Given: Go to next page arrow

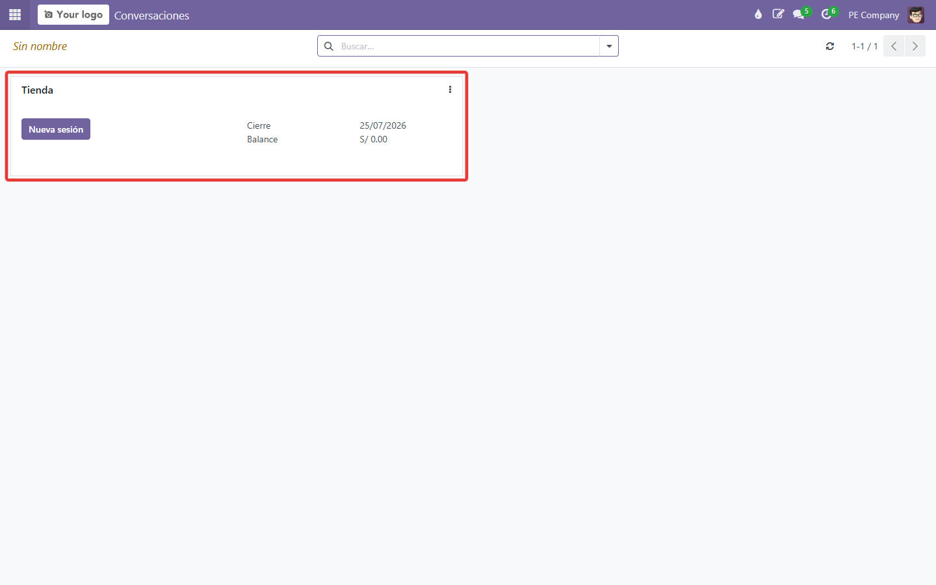Looking at the screenshot, I should click(915, 46).
